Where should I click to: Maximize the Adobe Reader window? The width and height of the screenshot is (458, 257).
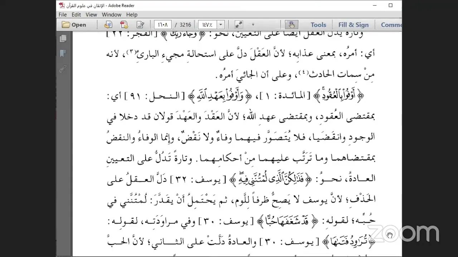[391, 5]
